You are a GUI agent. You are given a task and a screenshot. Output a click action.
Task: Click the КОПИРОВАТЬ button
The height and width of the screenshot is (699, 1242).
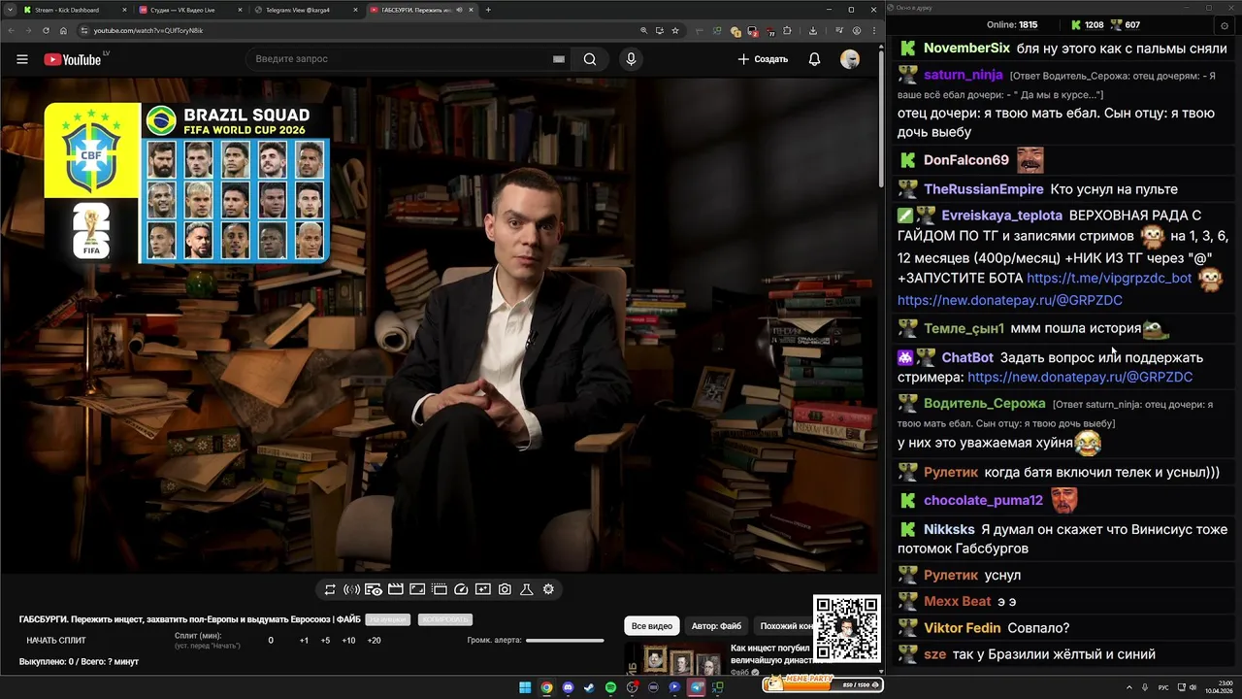(x=445, y=619)
